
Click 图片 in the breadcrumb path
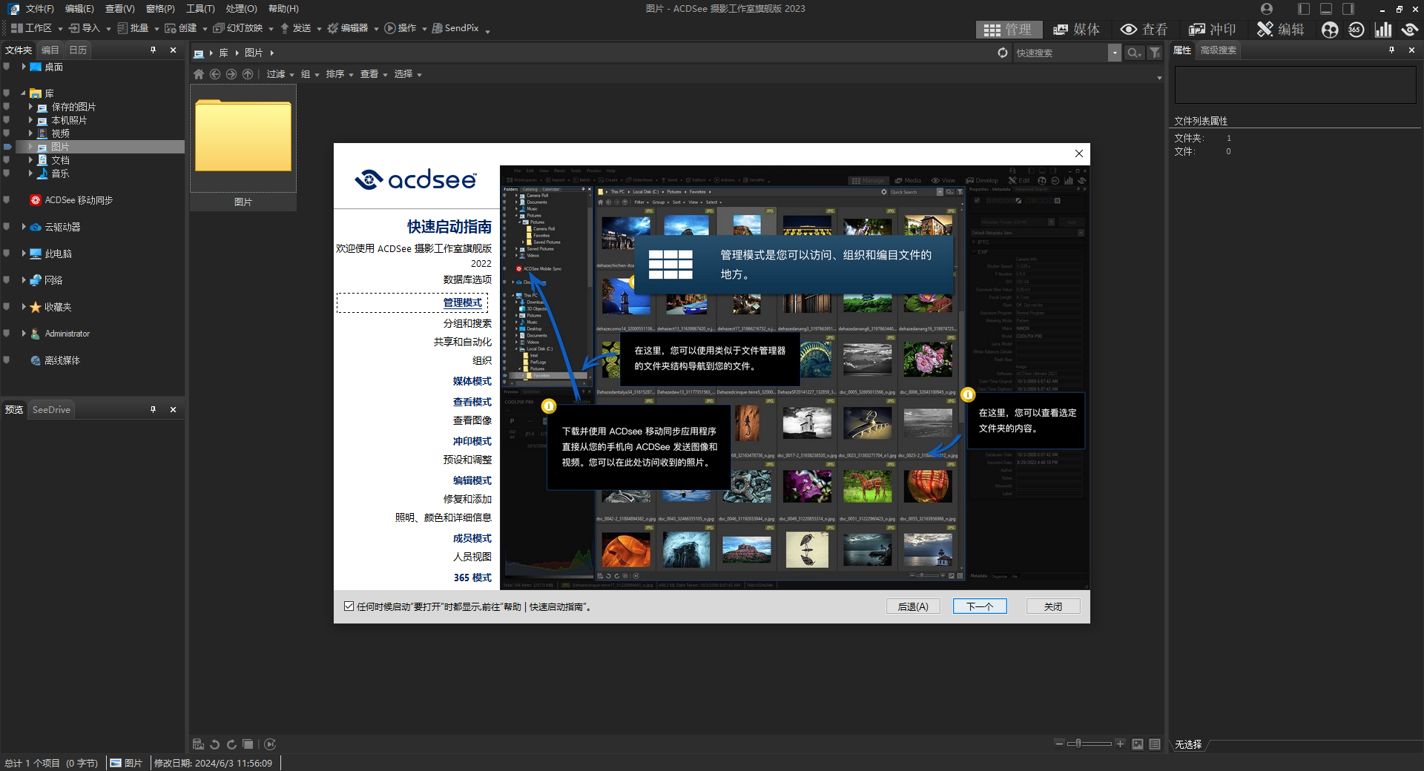254,53
